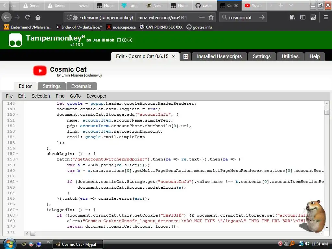Toggle the browser sidebar icon

(303, 17)
